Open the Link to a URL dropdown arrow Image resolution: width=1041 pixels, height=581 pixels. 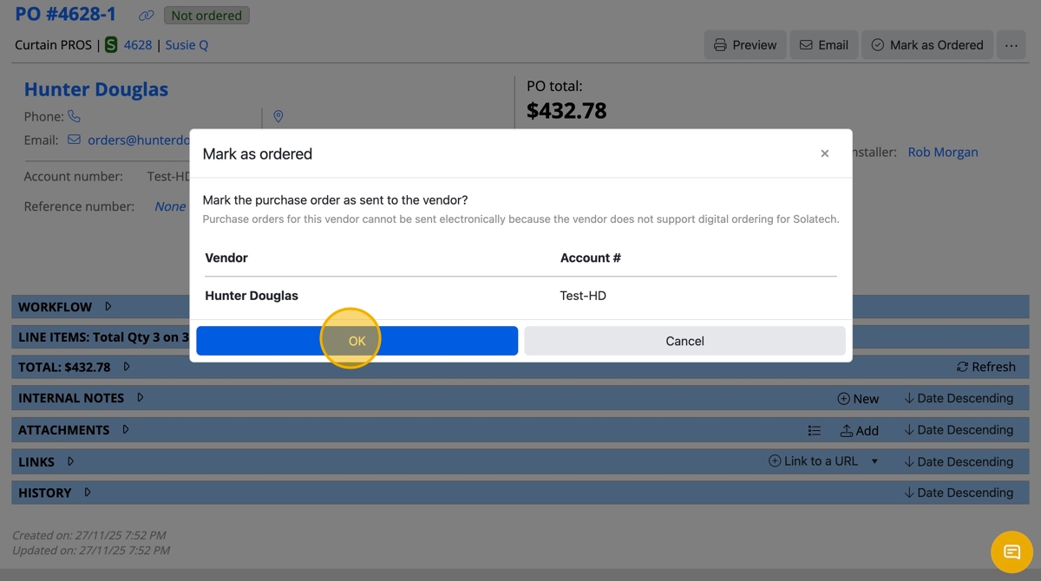pos(874,461)
